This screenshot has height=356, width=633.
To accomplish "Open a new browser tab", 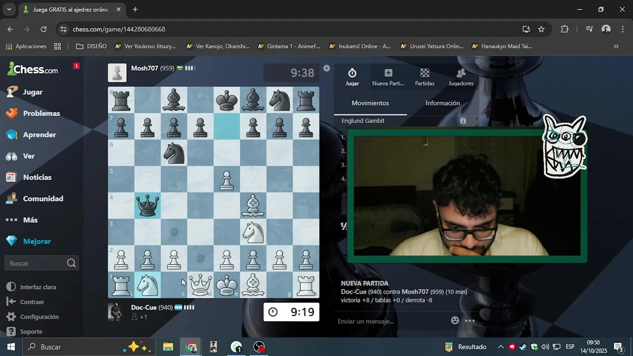I will point(135,9).
